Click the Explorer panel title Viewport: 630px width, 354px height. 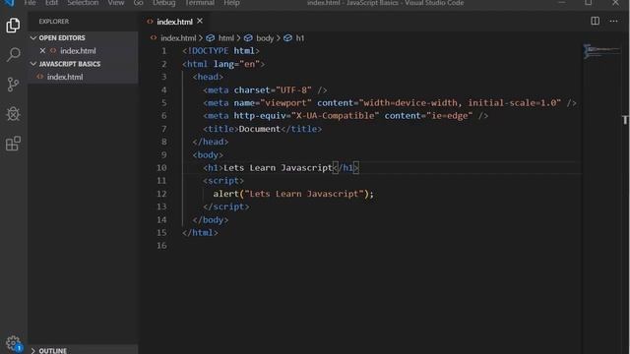[54, 22]
